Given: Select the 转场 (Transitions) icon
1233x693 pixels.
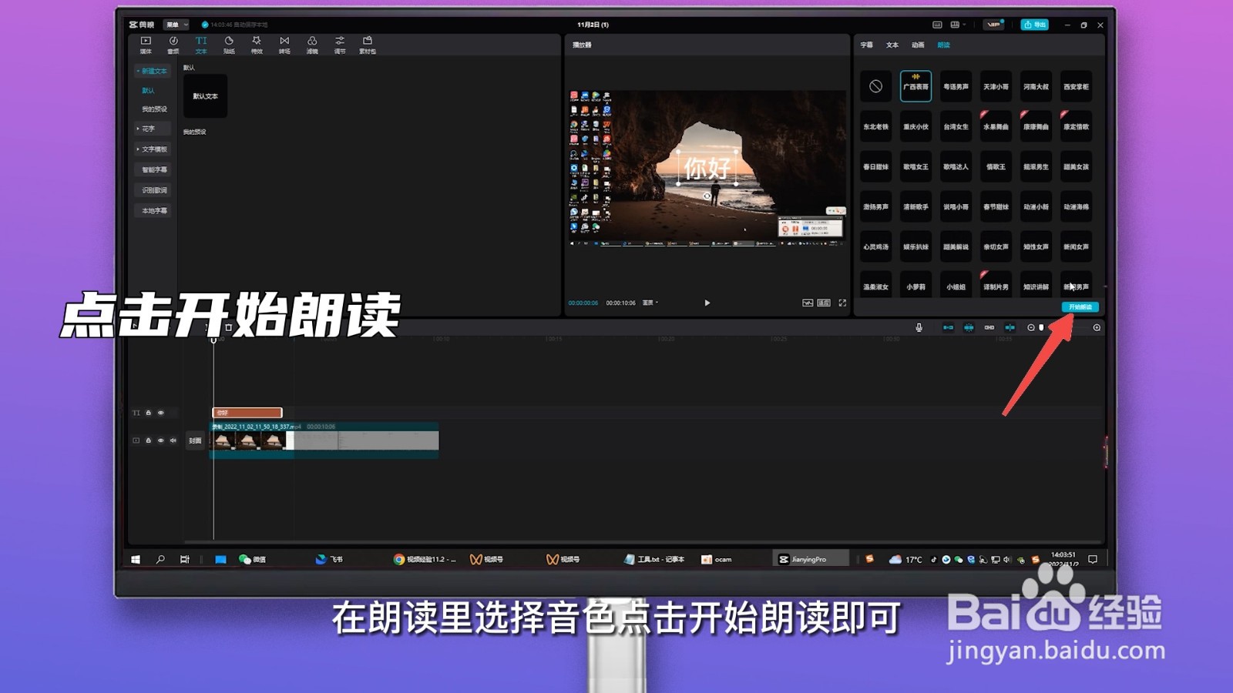Looking at the screenshot, I should pos(284,43).
